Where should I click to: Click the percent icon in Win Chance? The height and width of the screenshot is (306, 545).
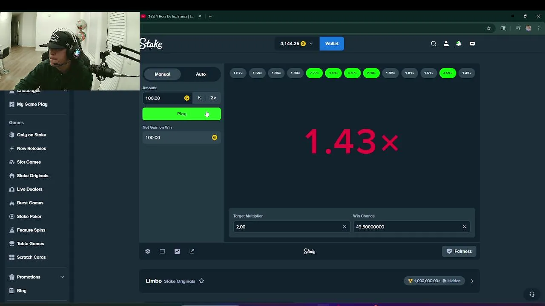click(x=464, y=227)
